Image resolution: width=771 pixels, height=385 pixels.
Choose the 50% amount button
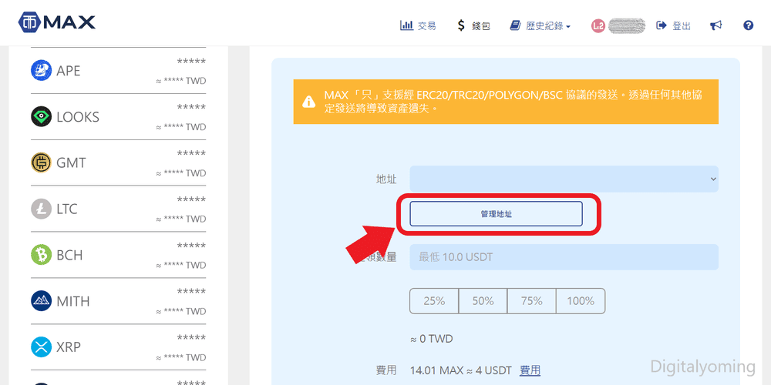click(483, 301)
